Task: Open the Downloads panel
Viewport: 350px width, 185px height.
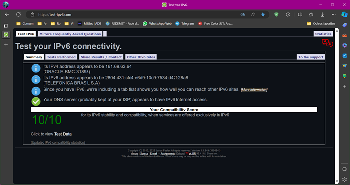Action: [322, 15]
